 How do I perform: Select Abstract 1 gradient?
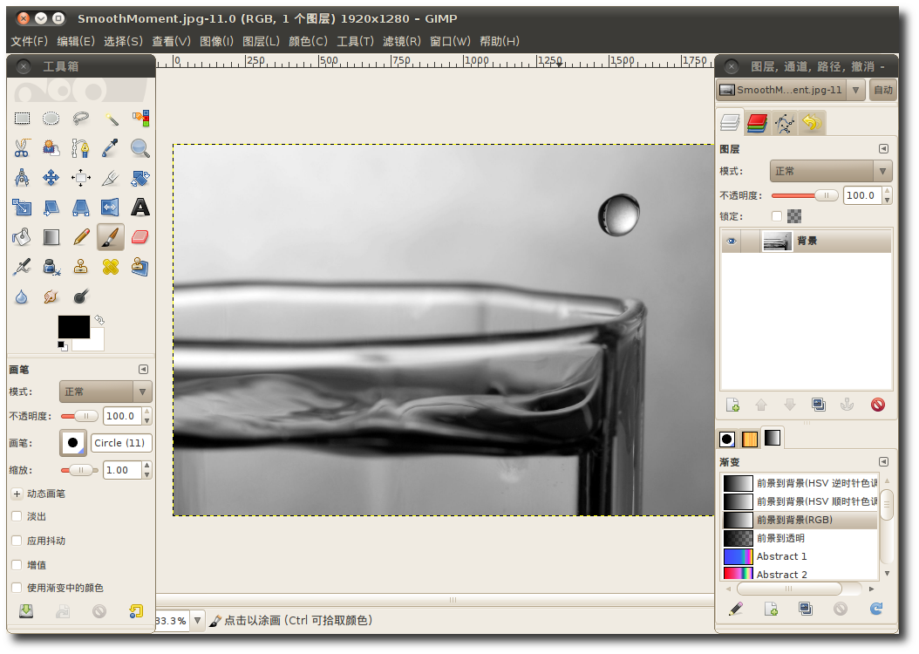pos(800,556)
